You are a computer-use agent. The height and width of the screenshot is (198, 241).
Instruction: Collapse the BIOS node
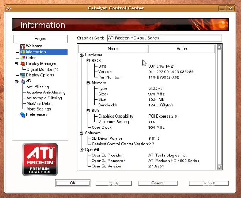pos(88,61)
